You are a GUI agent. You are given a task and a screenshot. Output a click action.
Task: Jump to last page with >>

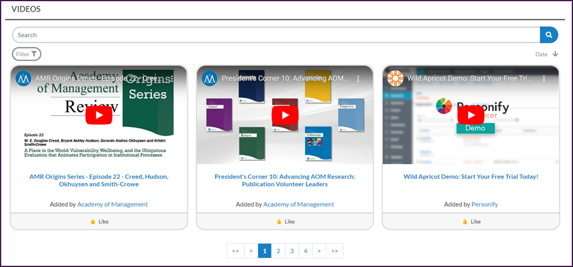click(335, 251)
